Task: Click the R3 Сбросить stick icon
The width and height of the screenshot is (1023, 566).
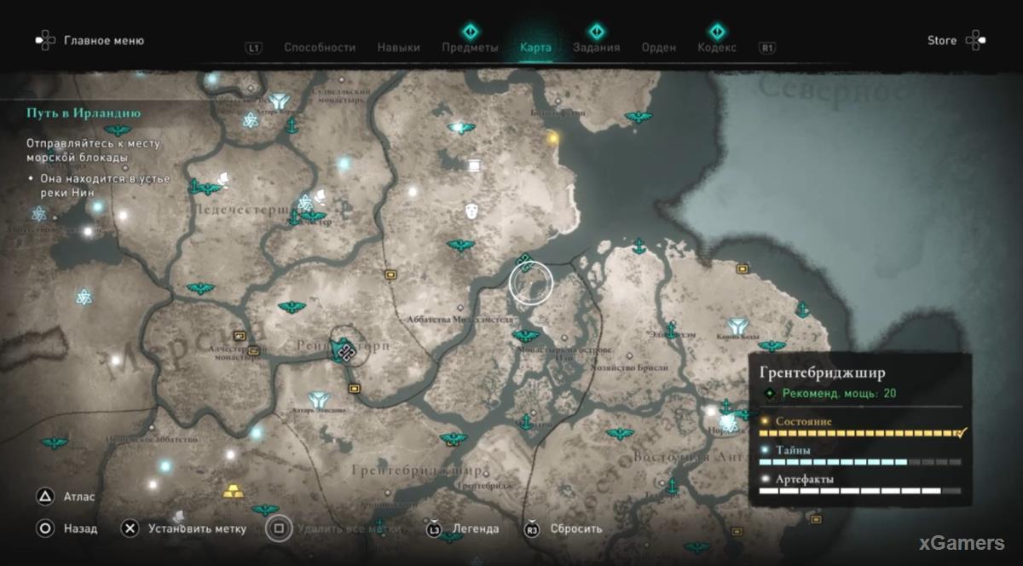Action: (532, 529)
